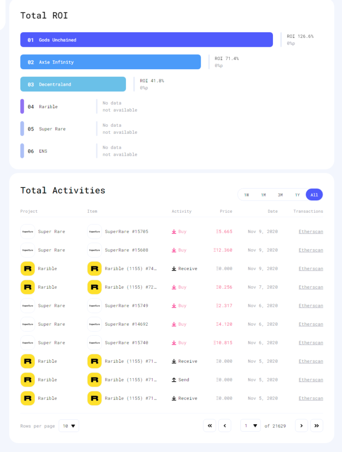This screenshot has height=452, width=342.
Task: Open Etherscan link for the Send transaction
Action: 311,380
